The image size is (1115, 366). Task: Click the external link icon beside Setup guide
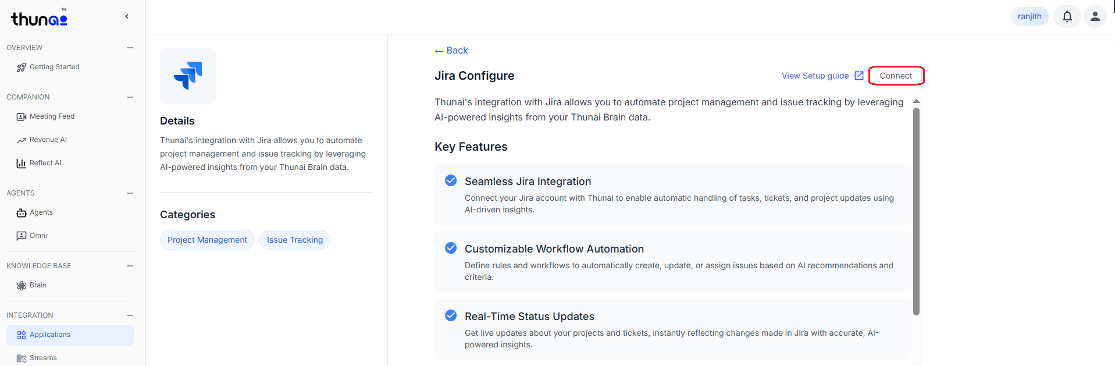pyautogui.click(x=859, y=76)
